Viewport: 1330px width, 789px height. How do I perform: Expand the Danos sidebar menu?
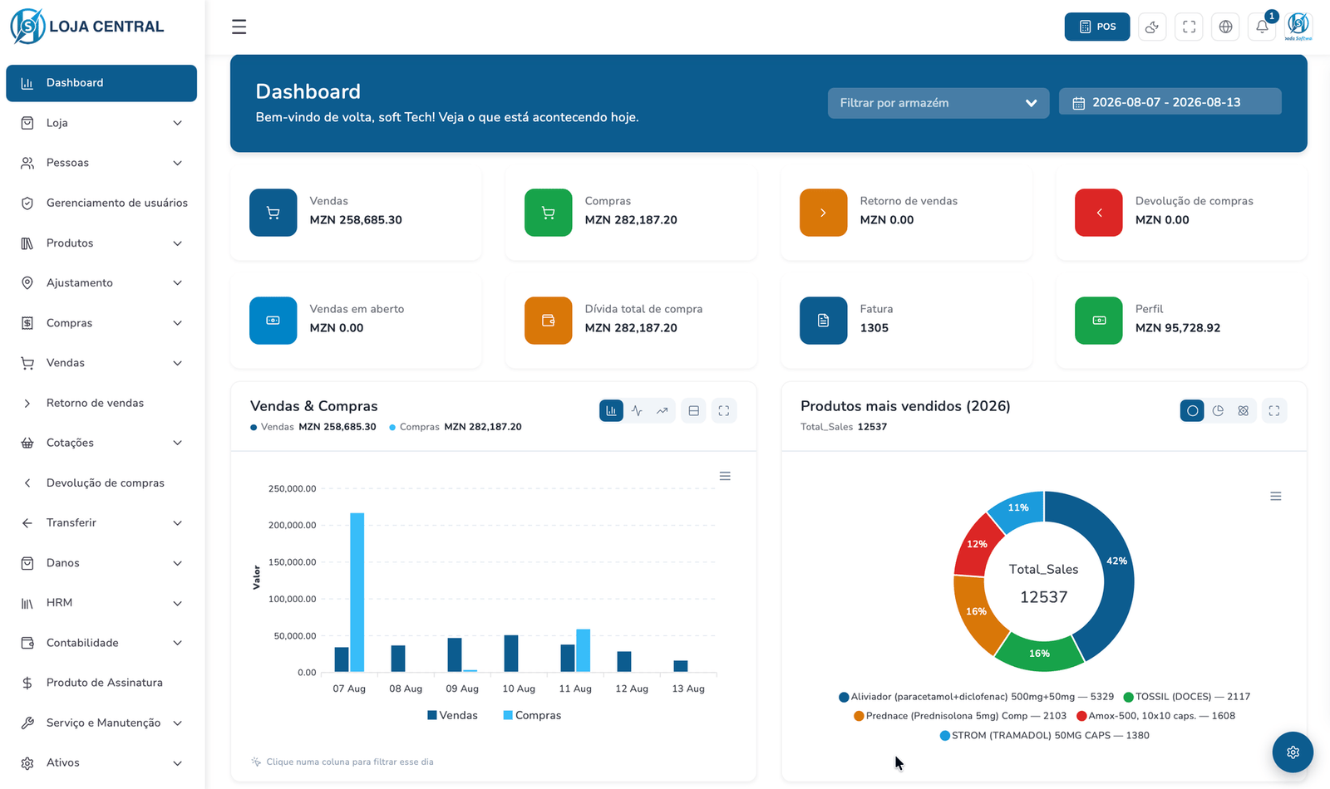(101, 563)
